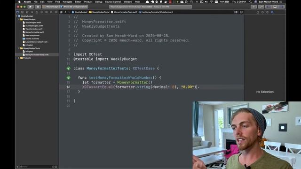301x169 pixels.
Task: Expand the Products group
Action: tap(19, 58)
